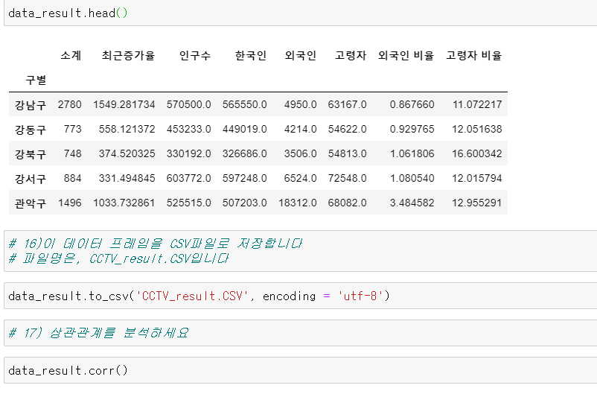Select the 관악구 row label
The height and width of the screenshot is (394, 597).
(x=31, y=203)
